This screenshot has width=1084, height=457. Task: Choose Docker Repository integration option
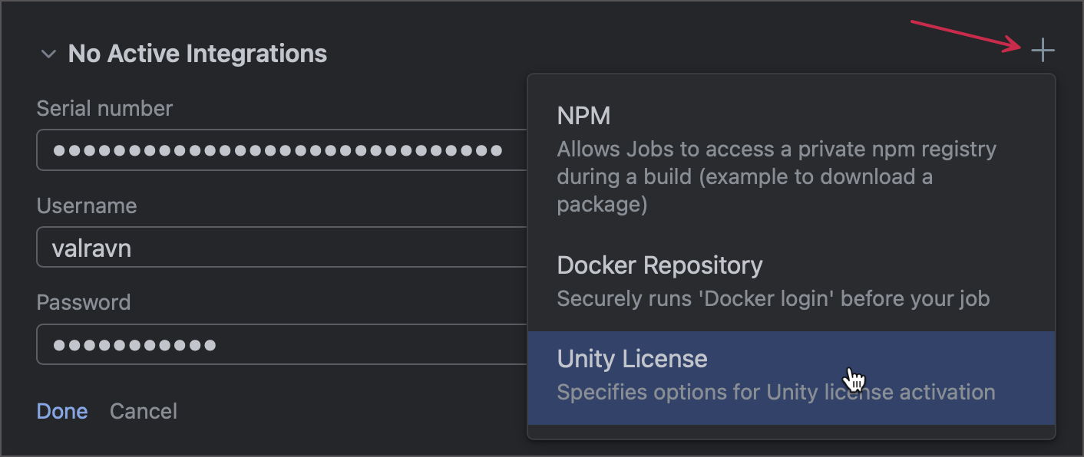(659, 265)
